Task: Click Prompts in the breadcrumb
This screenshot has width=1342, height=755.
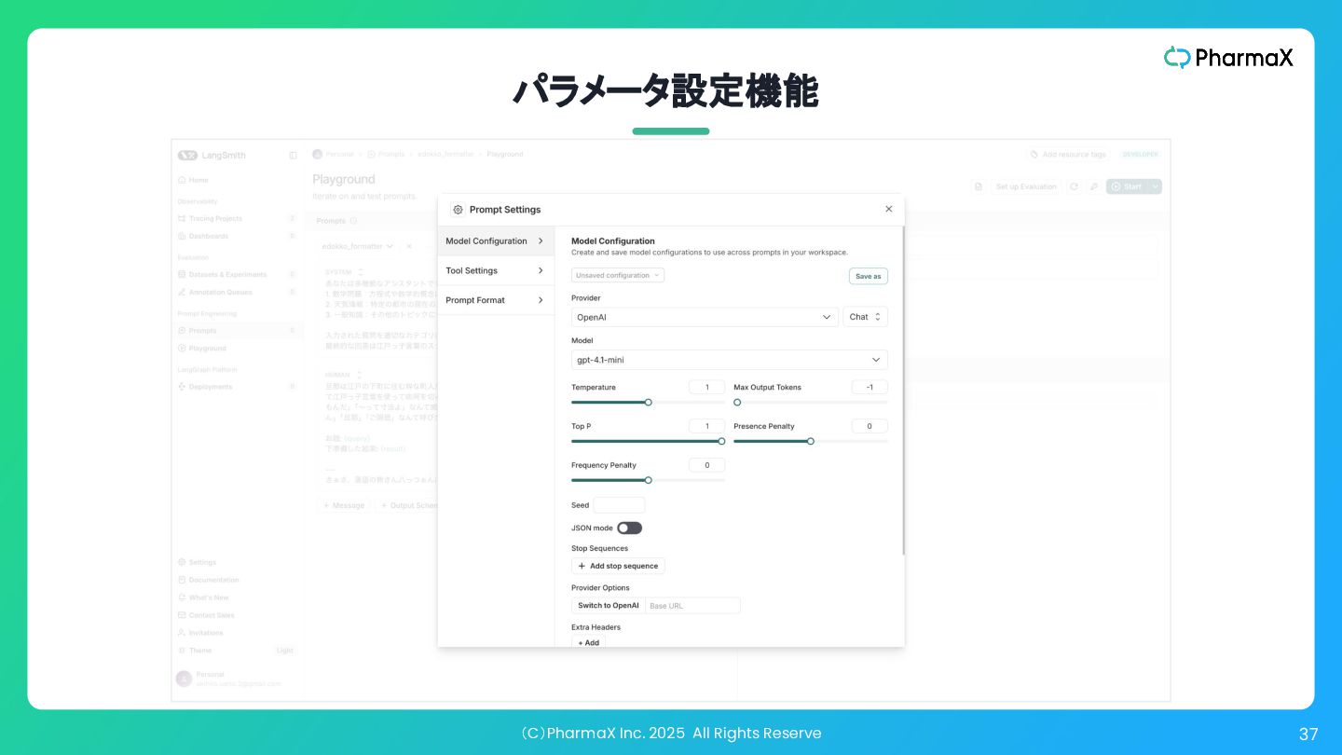Action: click(x=391, y=154)
